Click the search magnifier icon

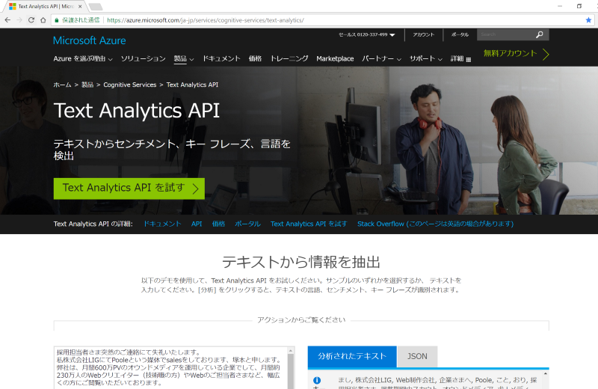pyautogui.click(x=540, y=34)
